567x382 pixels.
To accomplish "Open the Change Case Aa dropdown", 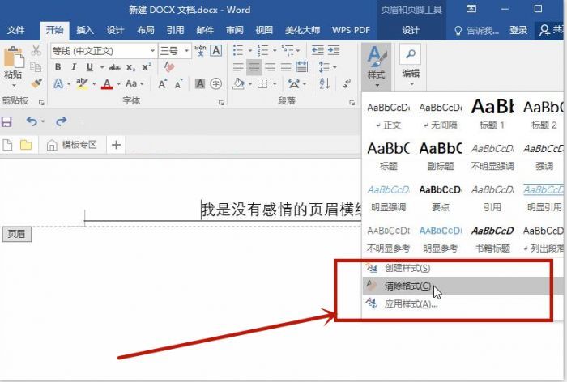I will (134, 84).
